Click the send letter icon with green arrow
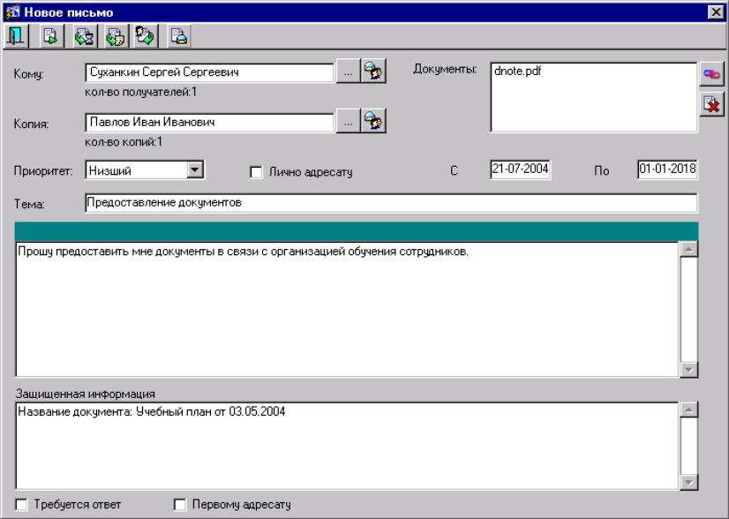729x519 pixels. 50,36
